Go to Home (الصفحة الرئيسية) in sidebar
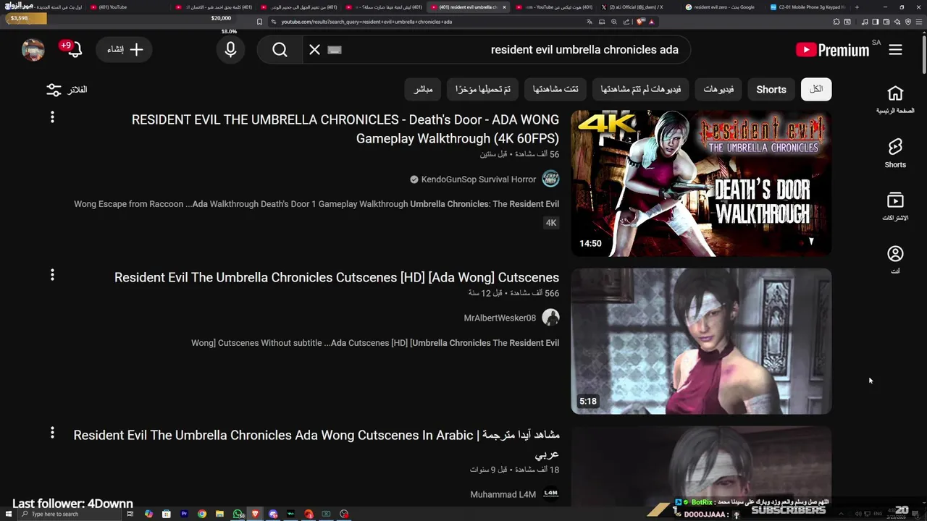 click(895, 100)
